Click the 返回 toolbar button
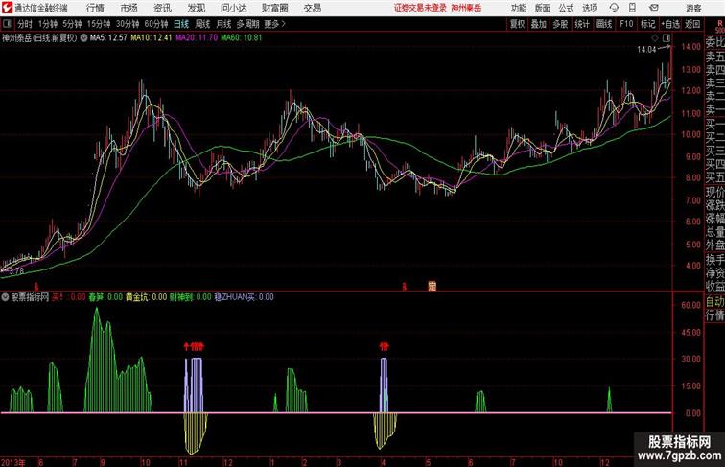This screenshot has height=467, width=725. 692,24
